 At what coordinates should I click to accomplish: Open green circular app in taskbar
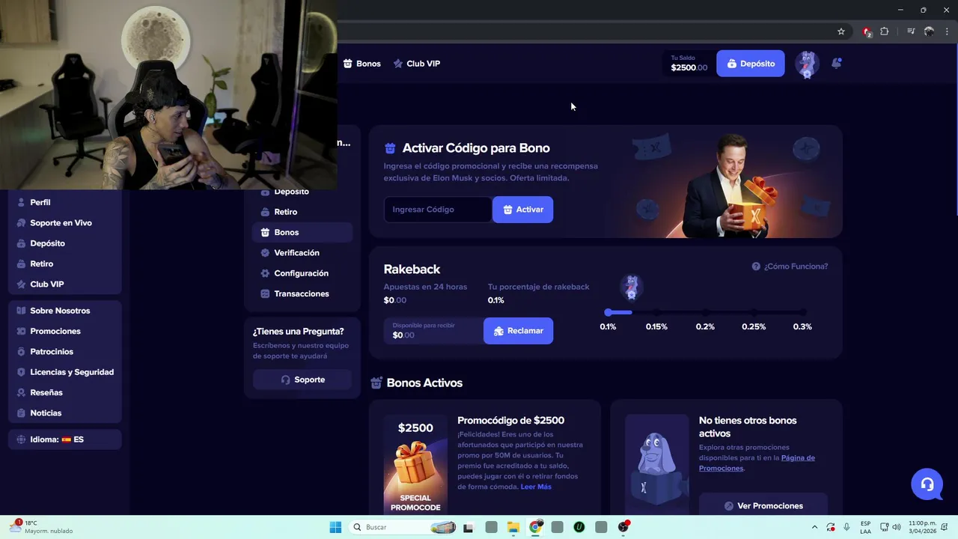[x=579, y=527]
